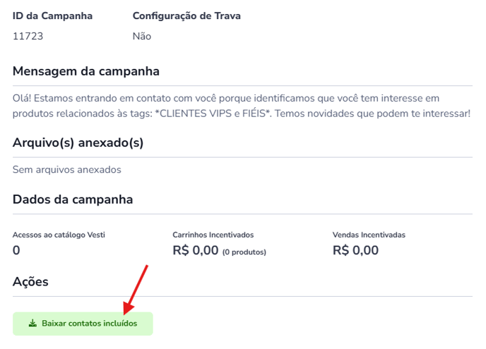Click the Carrinhos Incentivados label
486x349 pixels.
tap(213, 235)
